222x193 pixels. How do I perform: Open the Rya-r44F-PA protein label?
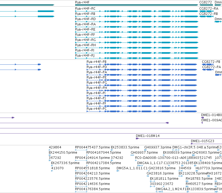click(97, 72)
